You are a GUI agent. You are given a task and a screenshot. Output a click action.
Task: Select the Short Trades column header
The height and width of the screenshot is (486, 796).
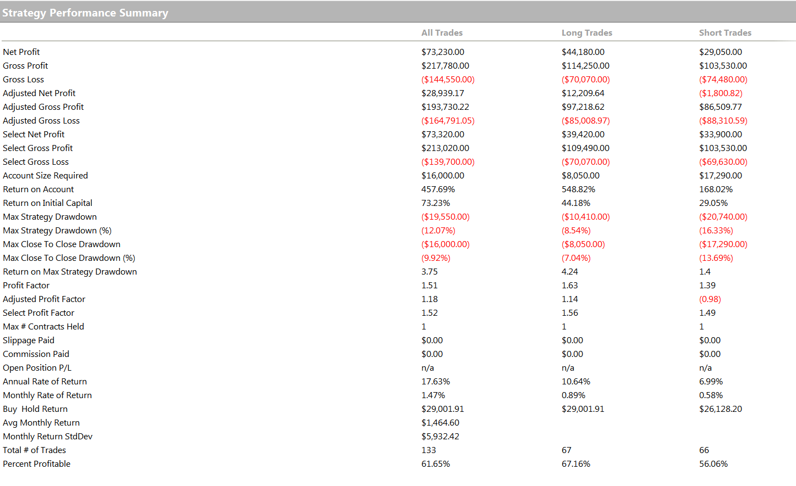coord(725,33)
